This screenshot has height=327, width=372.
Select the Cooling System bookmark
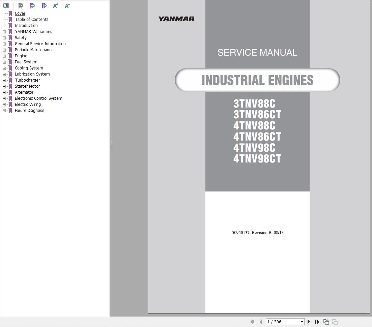pyautogui.click(x=29, y=68)
